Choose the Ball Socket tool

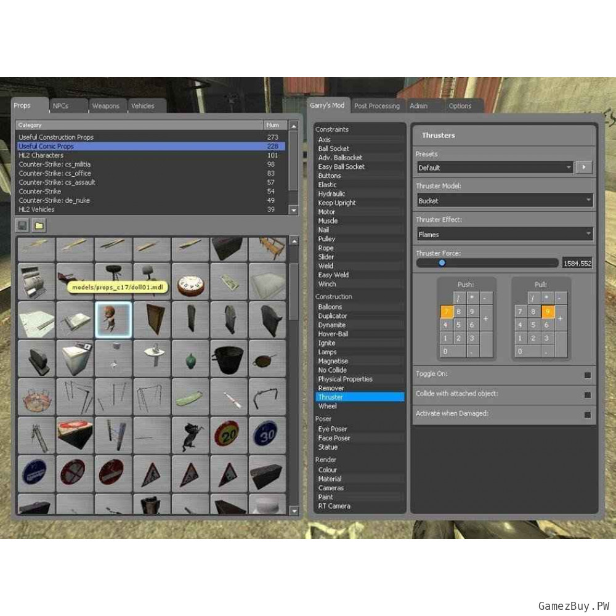pyautogui.click(x=360, y=148)
